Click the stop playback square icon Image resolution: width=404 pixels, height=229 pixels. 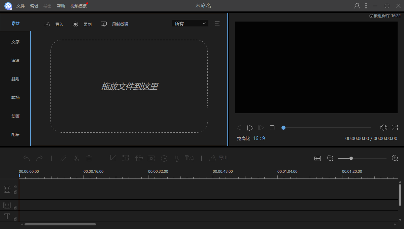(x=272, y=128)
